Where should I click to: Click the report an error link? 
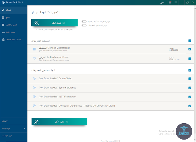point(7,136)
